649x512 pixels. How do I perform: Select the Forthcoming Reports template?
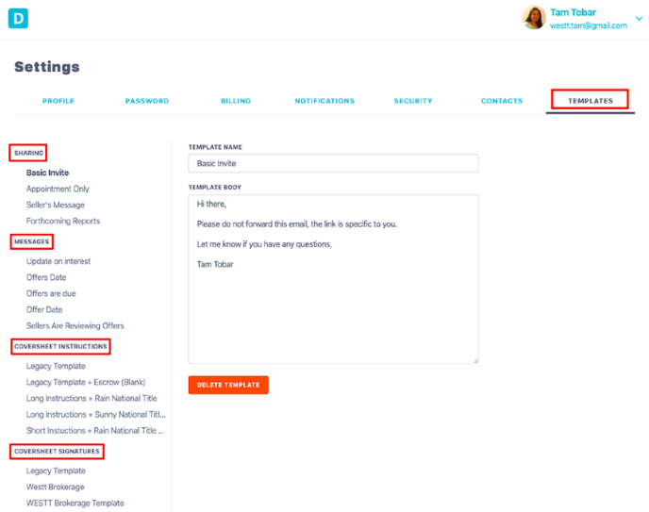[x=63, y=221]
